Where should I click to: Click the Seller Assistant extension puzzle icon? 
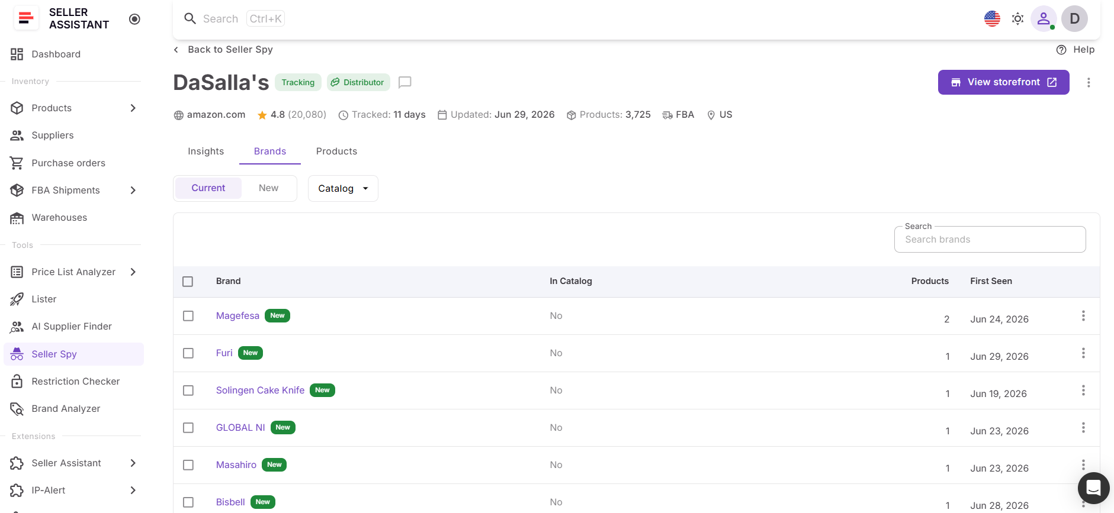click(17, 463)
